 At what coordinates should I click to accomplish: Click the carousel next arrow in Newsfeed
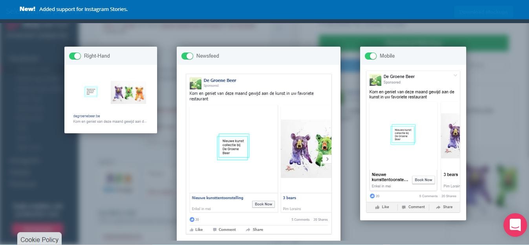(x=327, y=159)
